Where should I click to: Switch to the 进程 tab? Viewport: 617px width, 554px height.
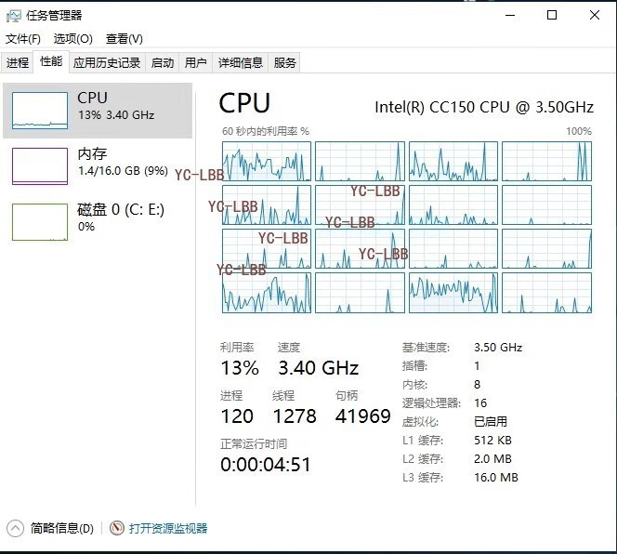click(x=18, y=63)
